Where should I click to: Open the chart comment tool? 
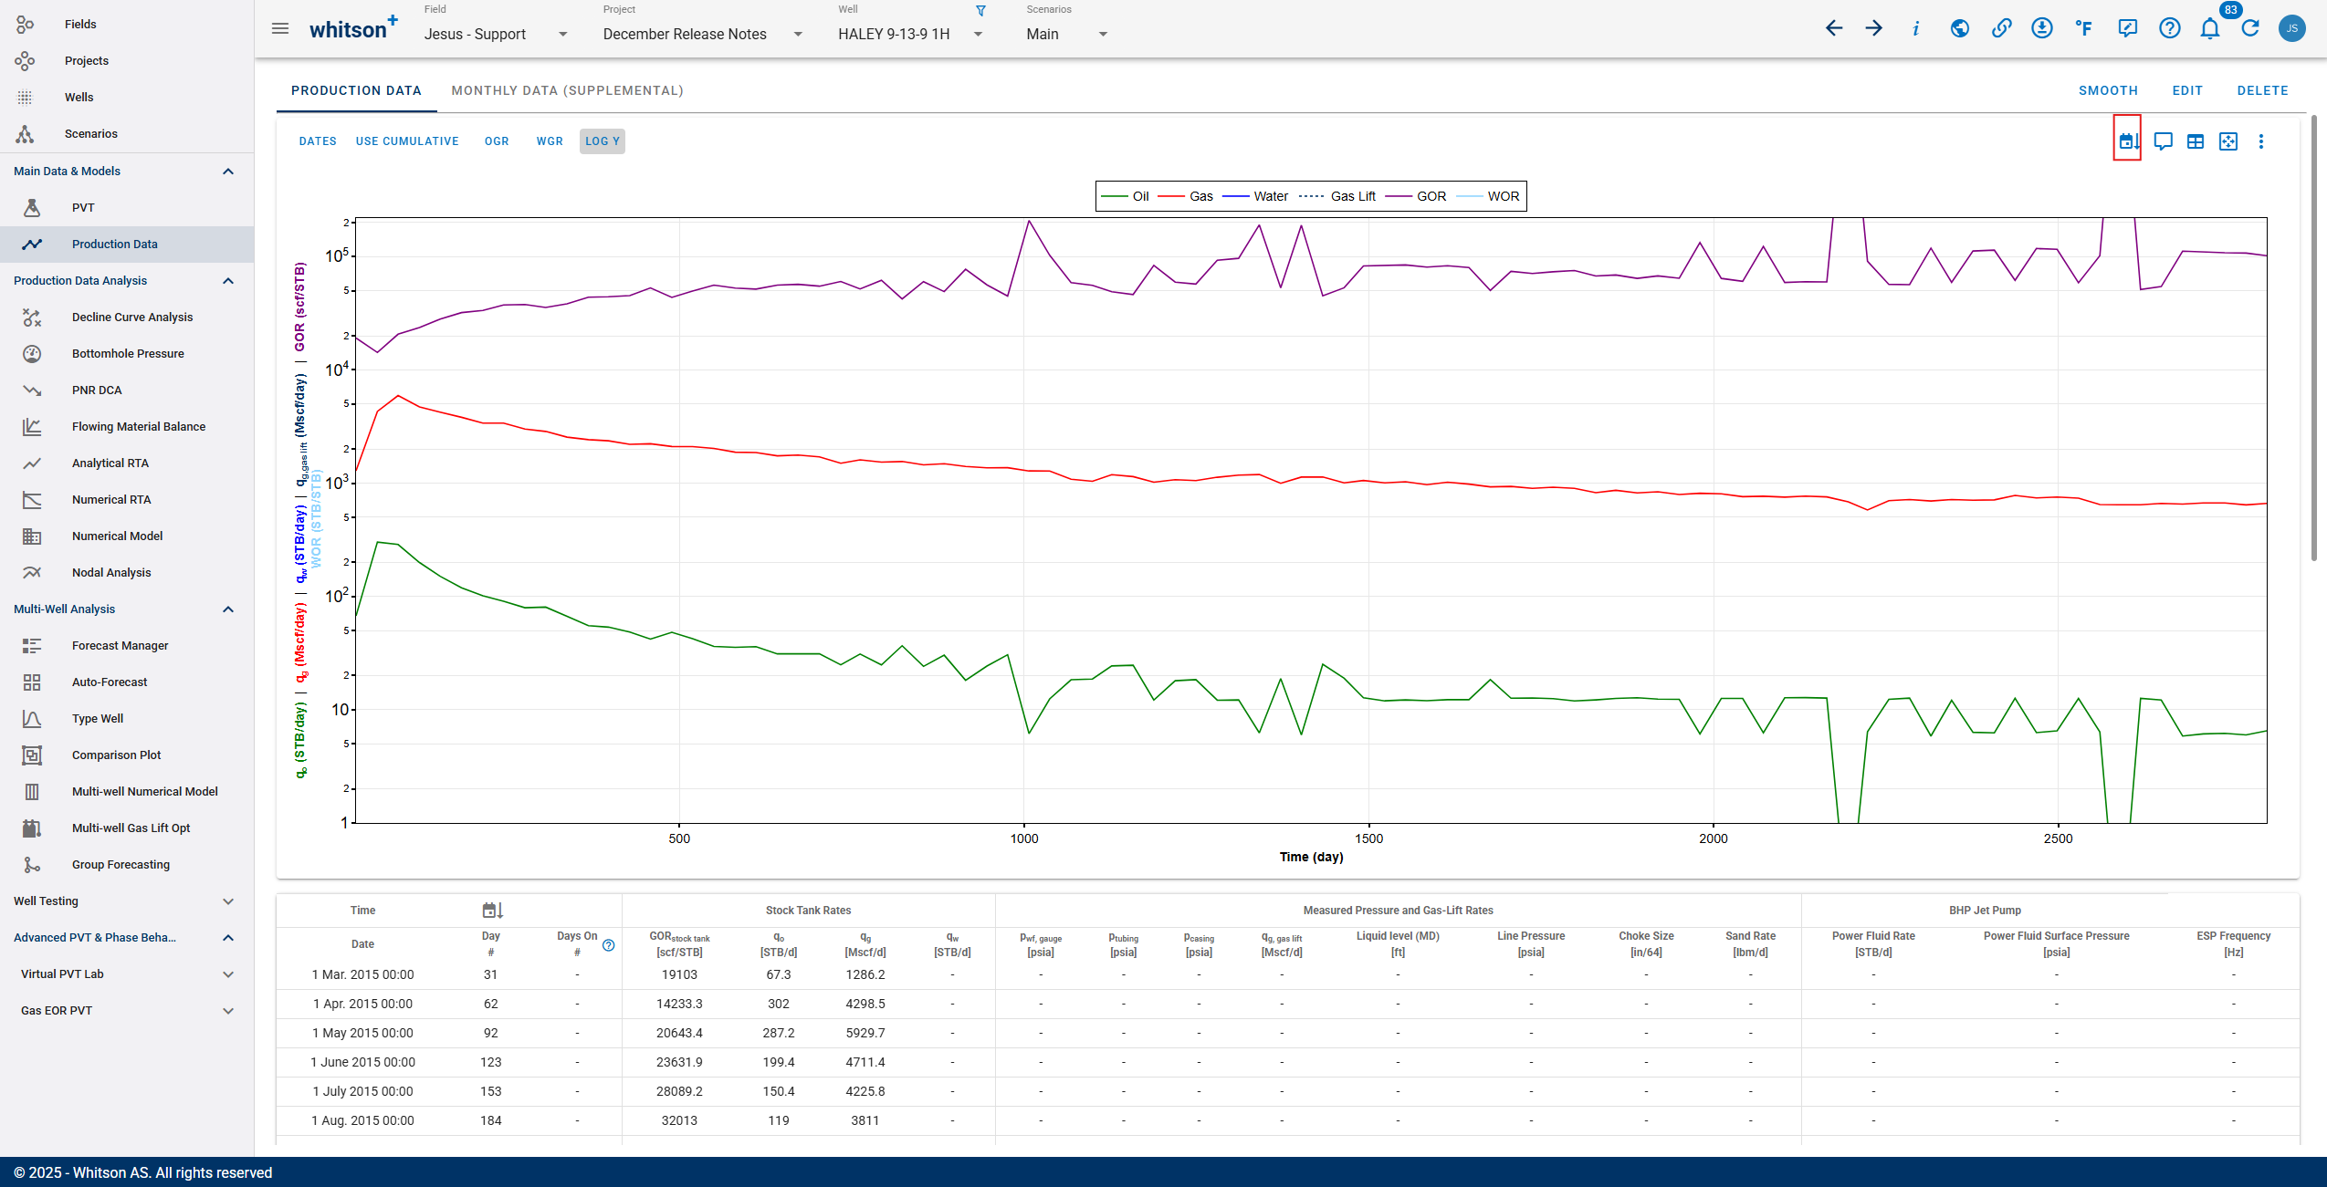2163,141
